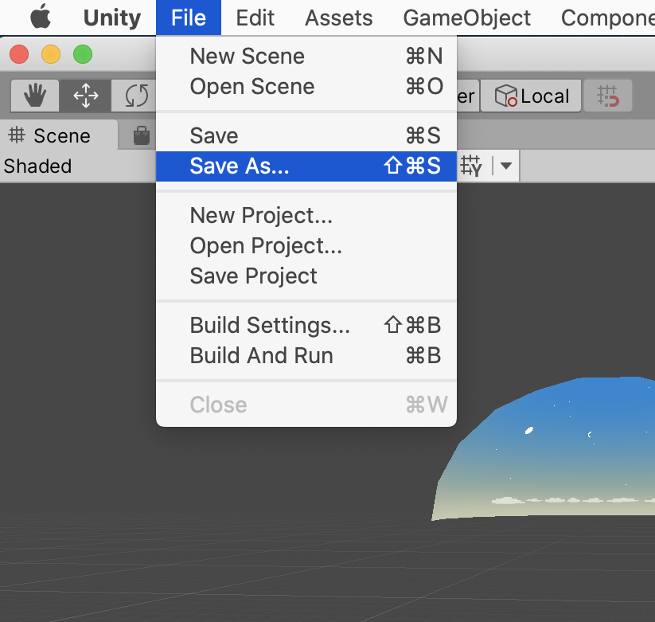Toggle the scene grid Y-axis icon

(x=471, y=166)
